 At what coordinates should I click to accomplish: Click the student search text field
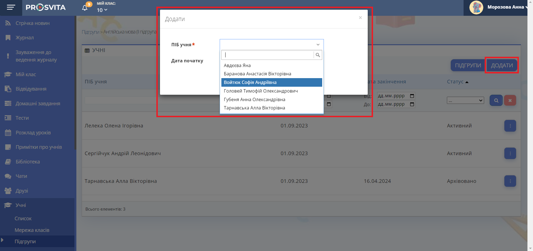[268, 55]
